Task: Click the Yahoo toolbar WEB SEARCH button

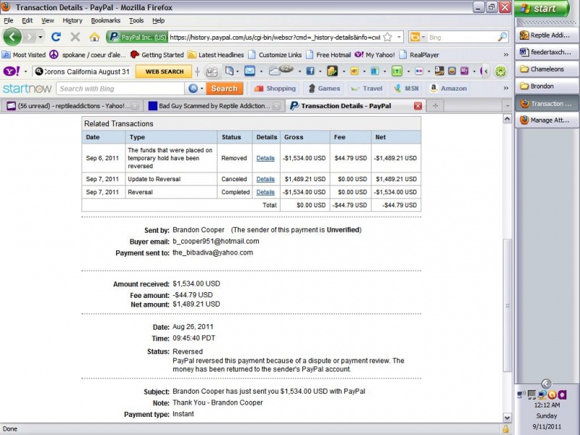Action: [x=164, y=71]
